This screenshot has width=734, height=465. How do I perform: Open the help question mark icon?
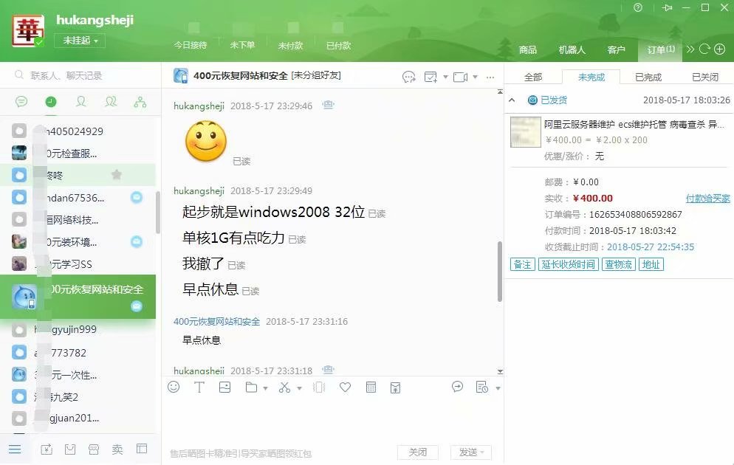[638, 7]
